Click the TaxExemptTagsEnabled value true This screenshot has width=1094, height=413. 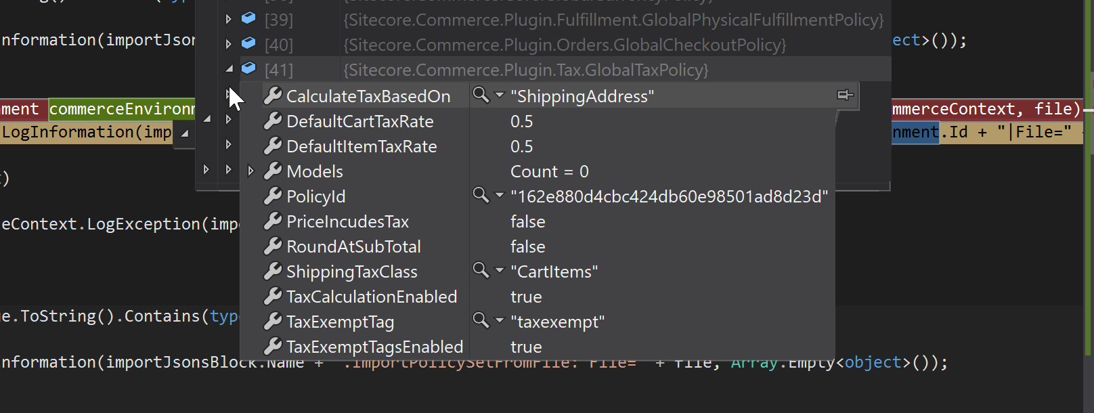tap(526, 347)
